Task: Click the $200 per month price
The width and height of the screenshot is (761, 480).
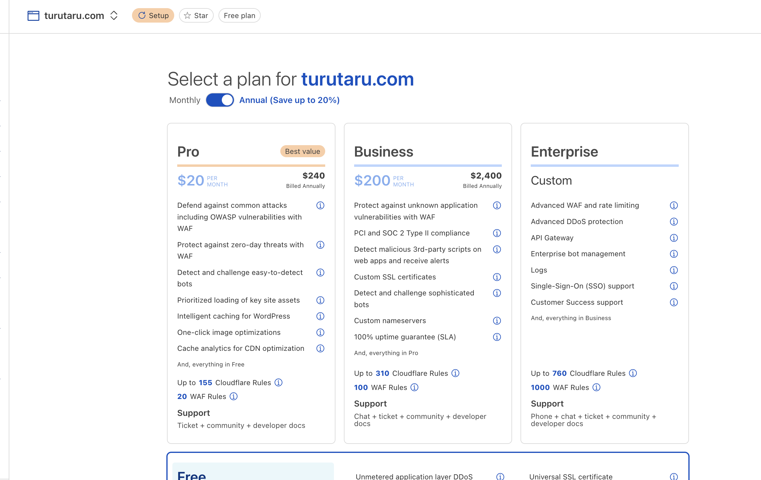Action: 384,181
